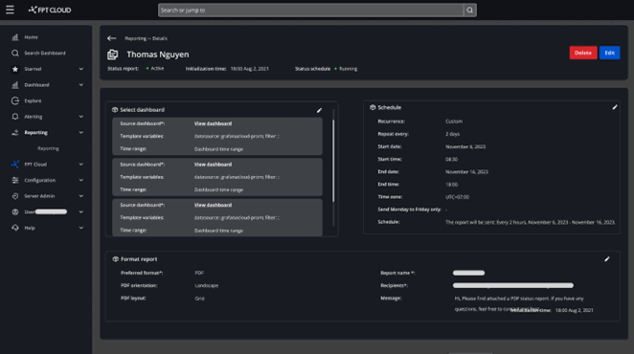Open first View dashboard link

click(x=213, y=123)
